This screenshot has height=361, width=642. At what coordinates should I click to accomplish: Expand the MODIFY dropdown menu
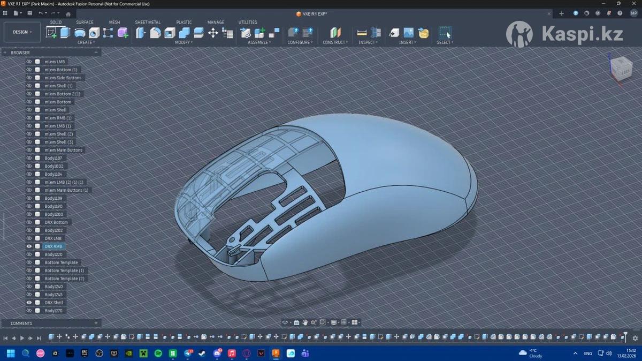pos(184,42)
